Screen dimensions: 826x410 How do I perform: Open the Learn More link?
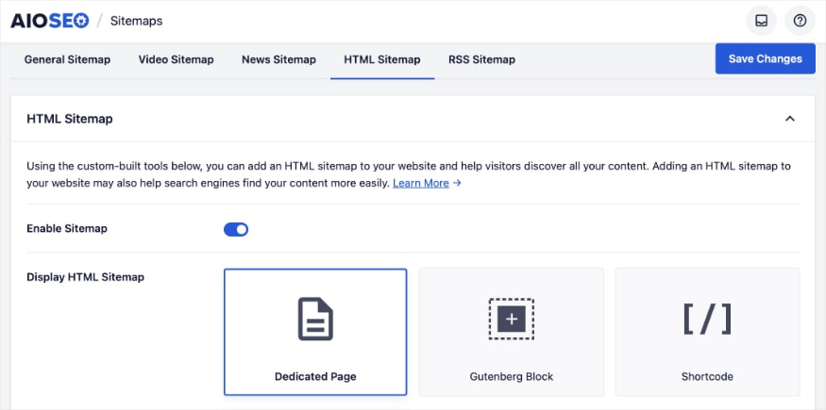click(421, 183)
